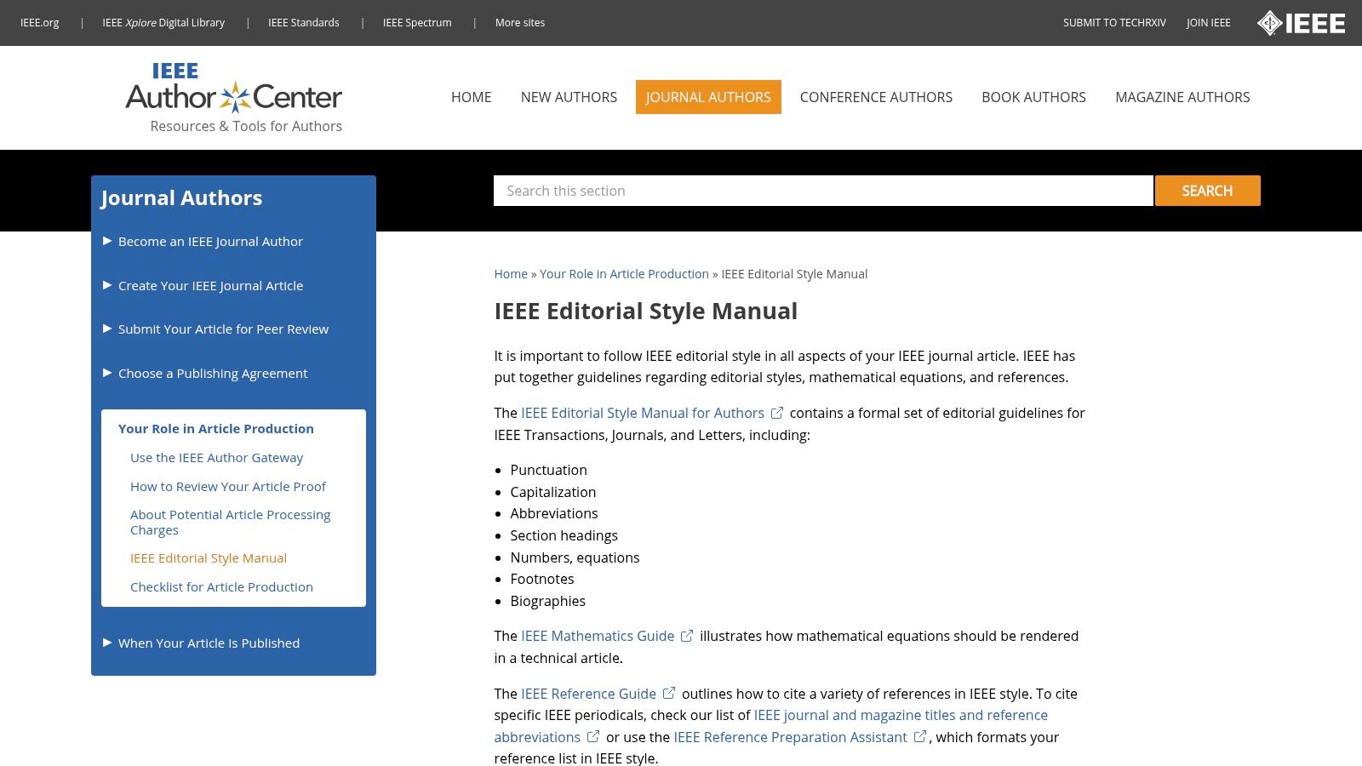Open the More sites menu
This screenshot has height=766, width=1362.
pyautogui.click(x=519, y=23)
